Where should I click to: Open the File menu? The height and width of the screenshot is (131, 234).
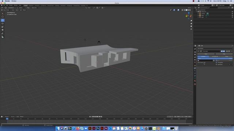click(x=4, y=5)
